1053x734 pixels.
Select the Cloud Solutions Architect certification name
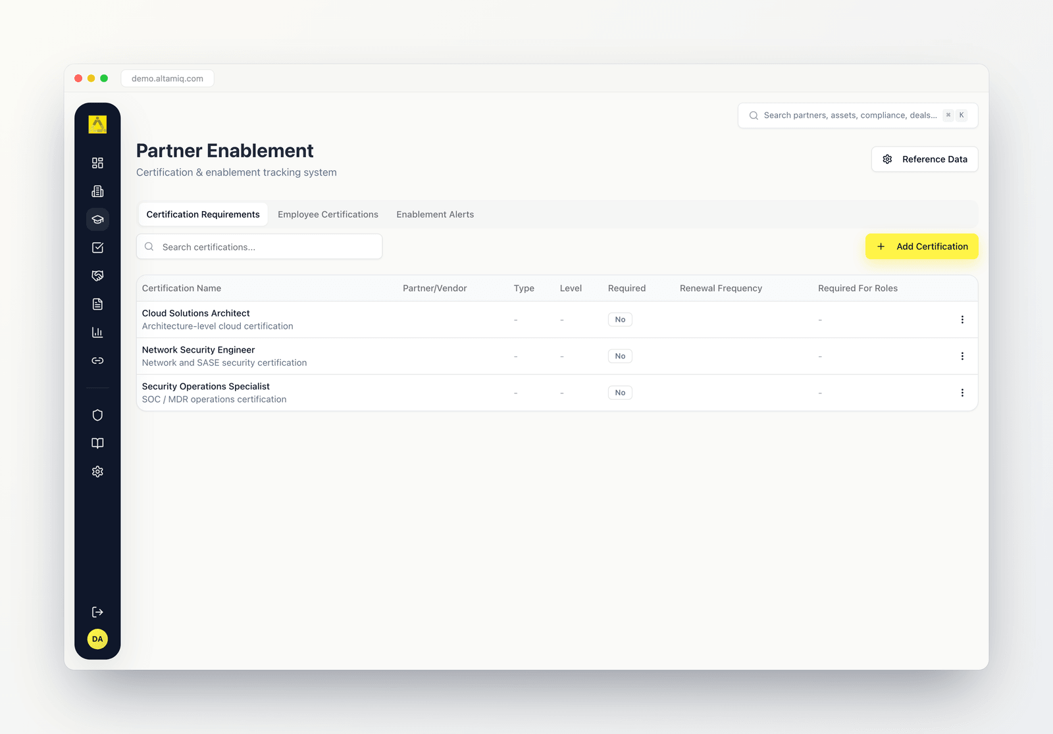195,313
